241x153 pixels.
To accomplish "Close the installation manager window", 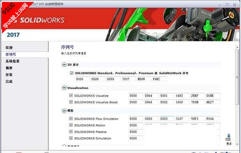I will [x=235, y=5].
